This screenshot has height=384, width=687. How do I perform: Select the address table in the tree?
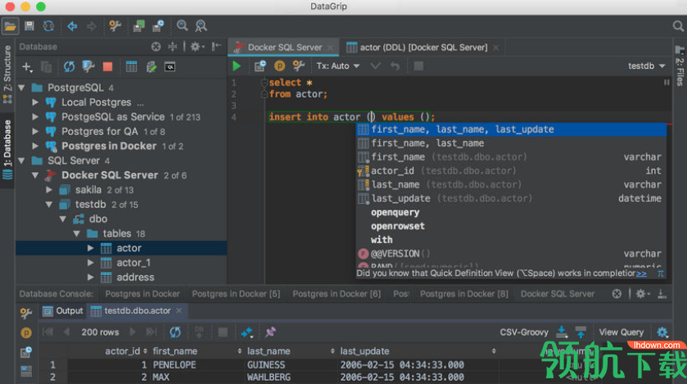tap(135, 278)
